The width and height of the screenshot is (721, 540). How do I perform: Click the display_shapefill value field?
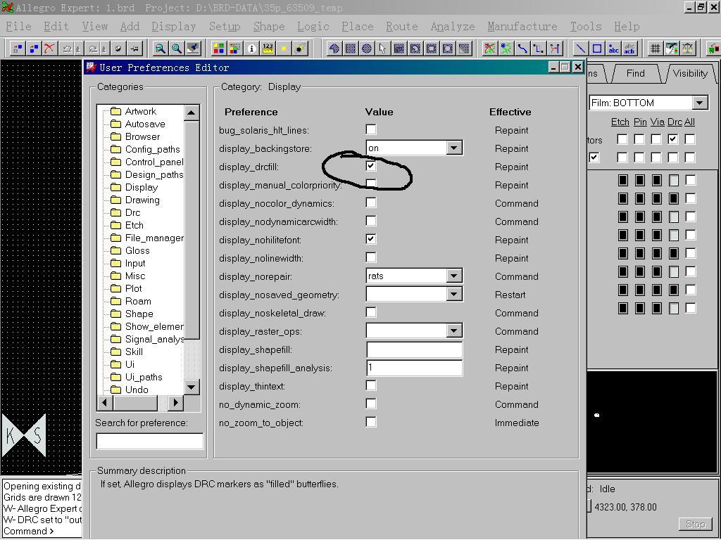414,349
